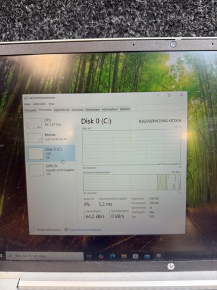The width and height of the screenshot is (217, 290).
Task: Click the Aktiv tid graph
Action: [x=131, y=147]
